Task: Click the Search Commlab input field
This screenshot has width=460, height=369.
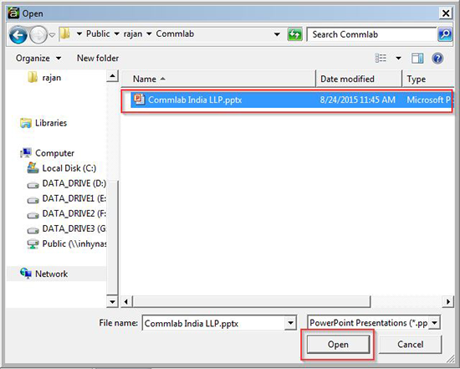Action: click(371, 34)
